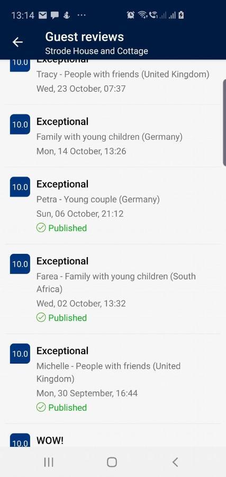Screen dimensions: 226x477
Task: Tap the 10.0 score badge for Farea's review
Action: point(20,264)
